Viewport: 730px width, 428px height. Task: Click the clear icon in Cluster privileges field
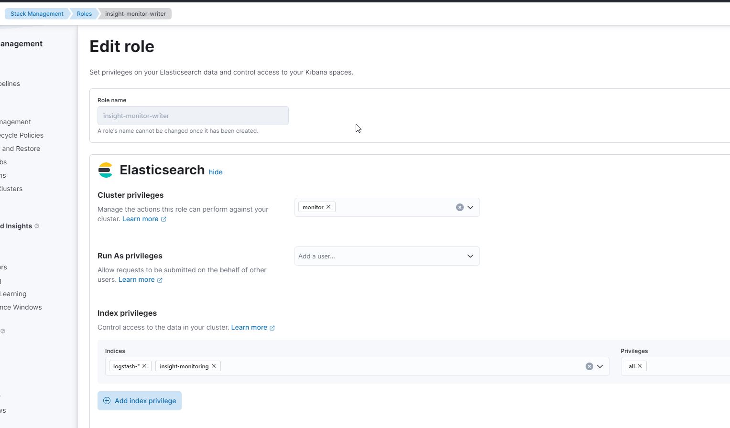[x=460, y=207]
